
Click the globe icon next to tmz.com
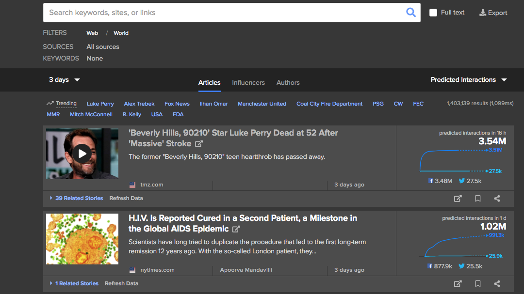point(132,184)
